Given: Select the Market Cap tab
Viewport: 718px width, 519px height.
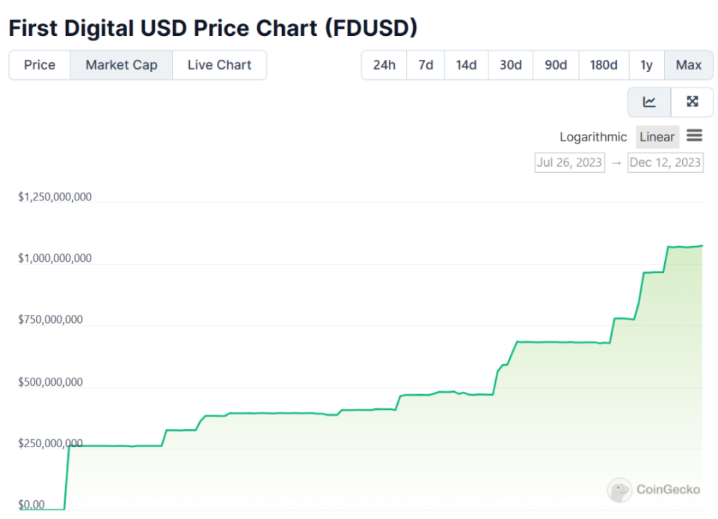Looking at the screenshot, I should coord(121,65).
